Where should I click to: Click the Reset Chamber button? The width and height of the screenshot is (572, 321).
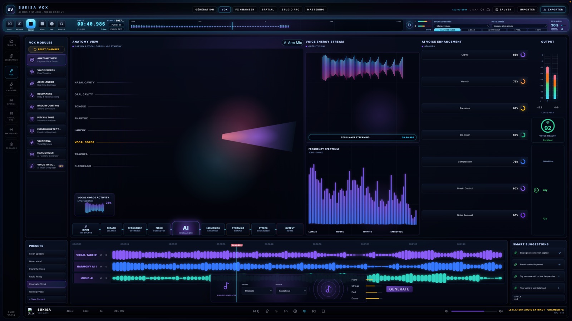[x=46, y=49]
